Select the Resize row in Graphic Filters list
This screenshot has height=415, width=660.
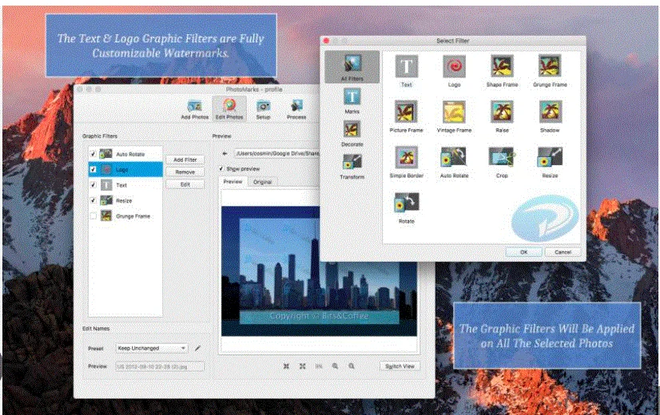coord(125,200)
